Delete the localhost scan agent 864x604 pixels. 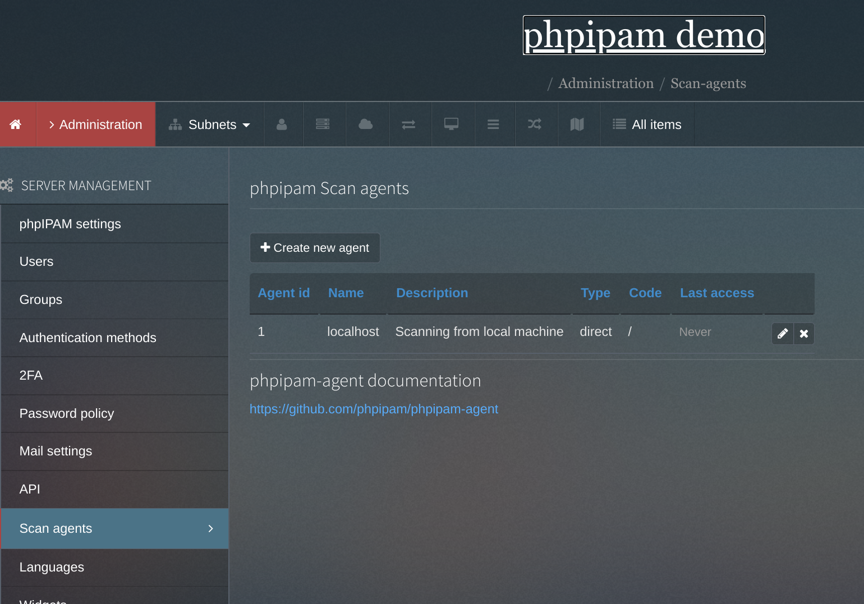pyautogui.click(x=804, y=334)
